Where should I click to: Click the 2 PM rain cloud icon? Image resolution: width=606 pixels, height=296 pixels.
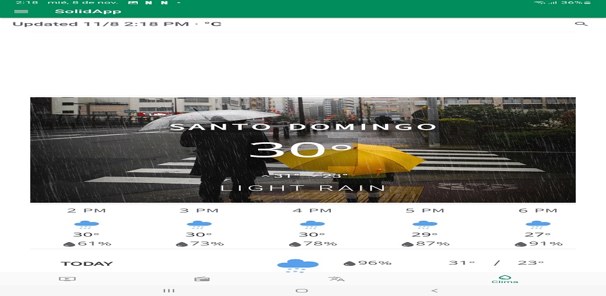point(86,224)
